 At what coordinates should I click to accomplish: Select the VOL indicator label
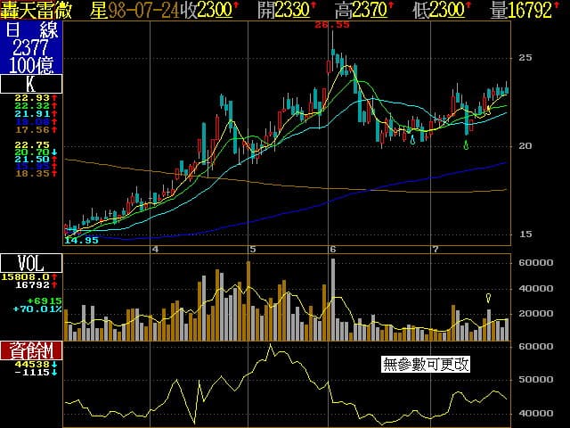click(x=31, y=263)
